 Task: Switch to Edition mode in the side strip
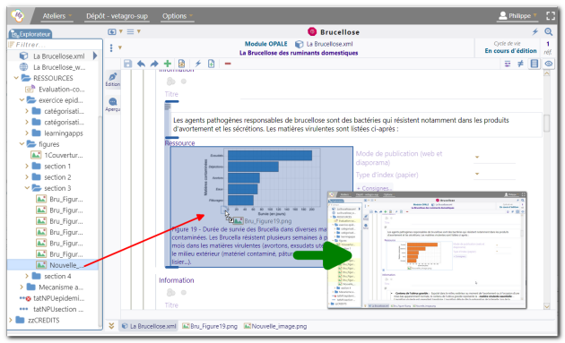pyautogui.click(x=113, y=79)
